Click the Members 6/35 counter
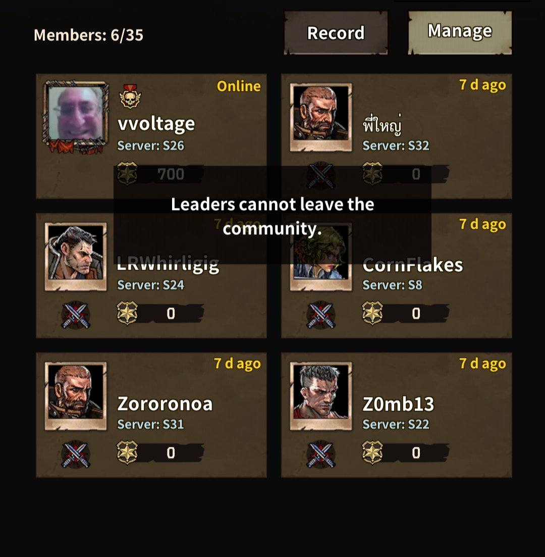This screenshot has width=545, height=557. [88, 35]
